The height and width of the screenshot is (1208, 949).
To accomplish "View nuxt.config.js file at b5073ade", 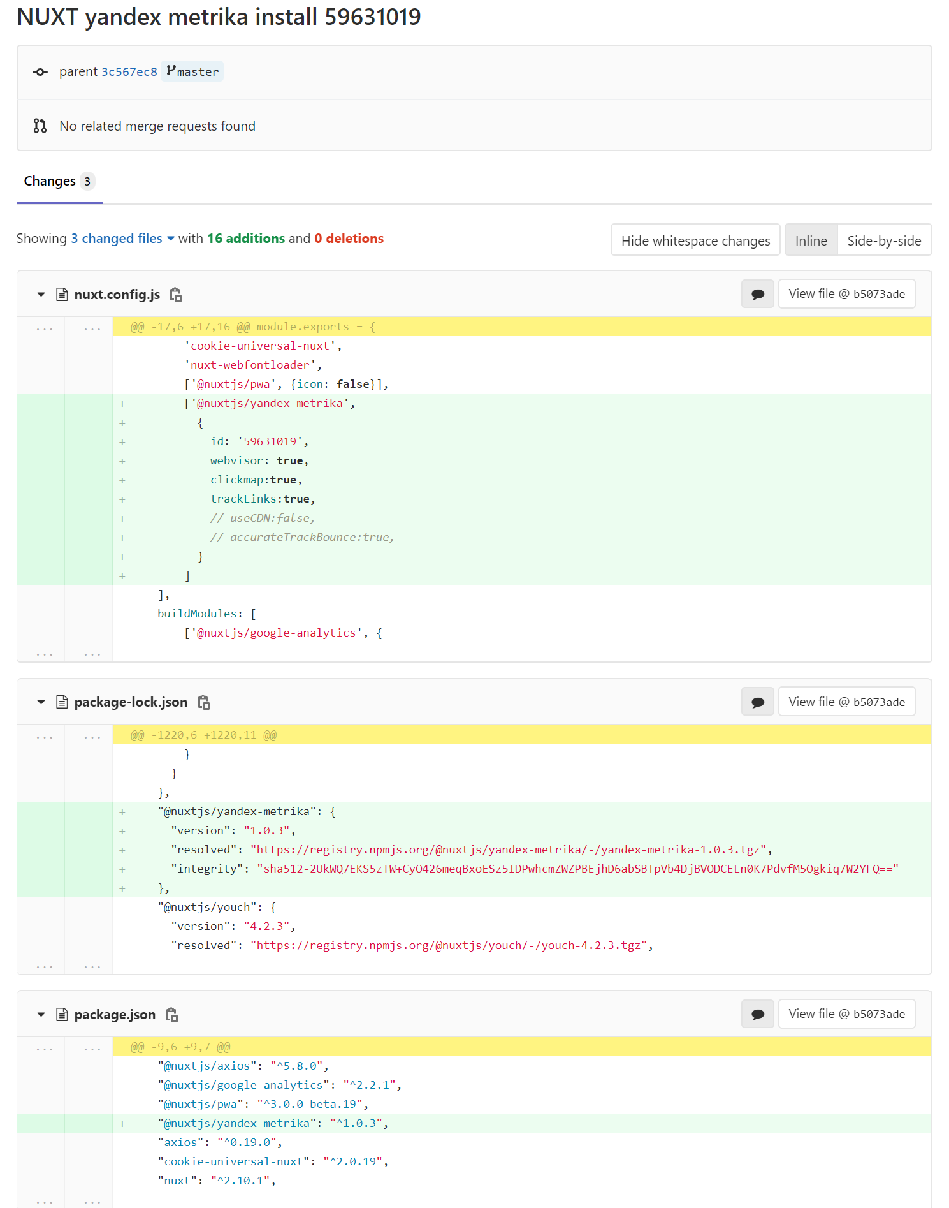I will click(x=846, y=293).
